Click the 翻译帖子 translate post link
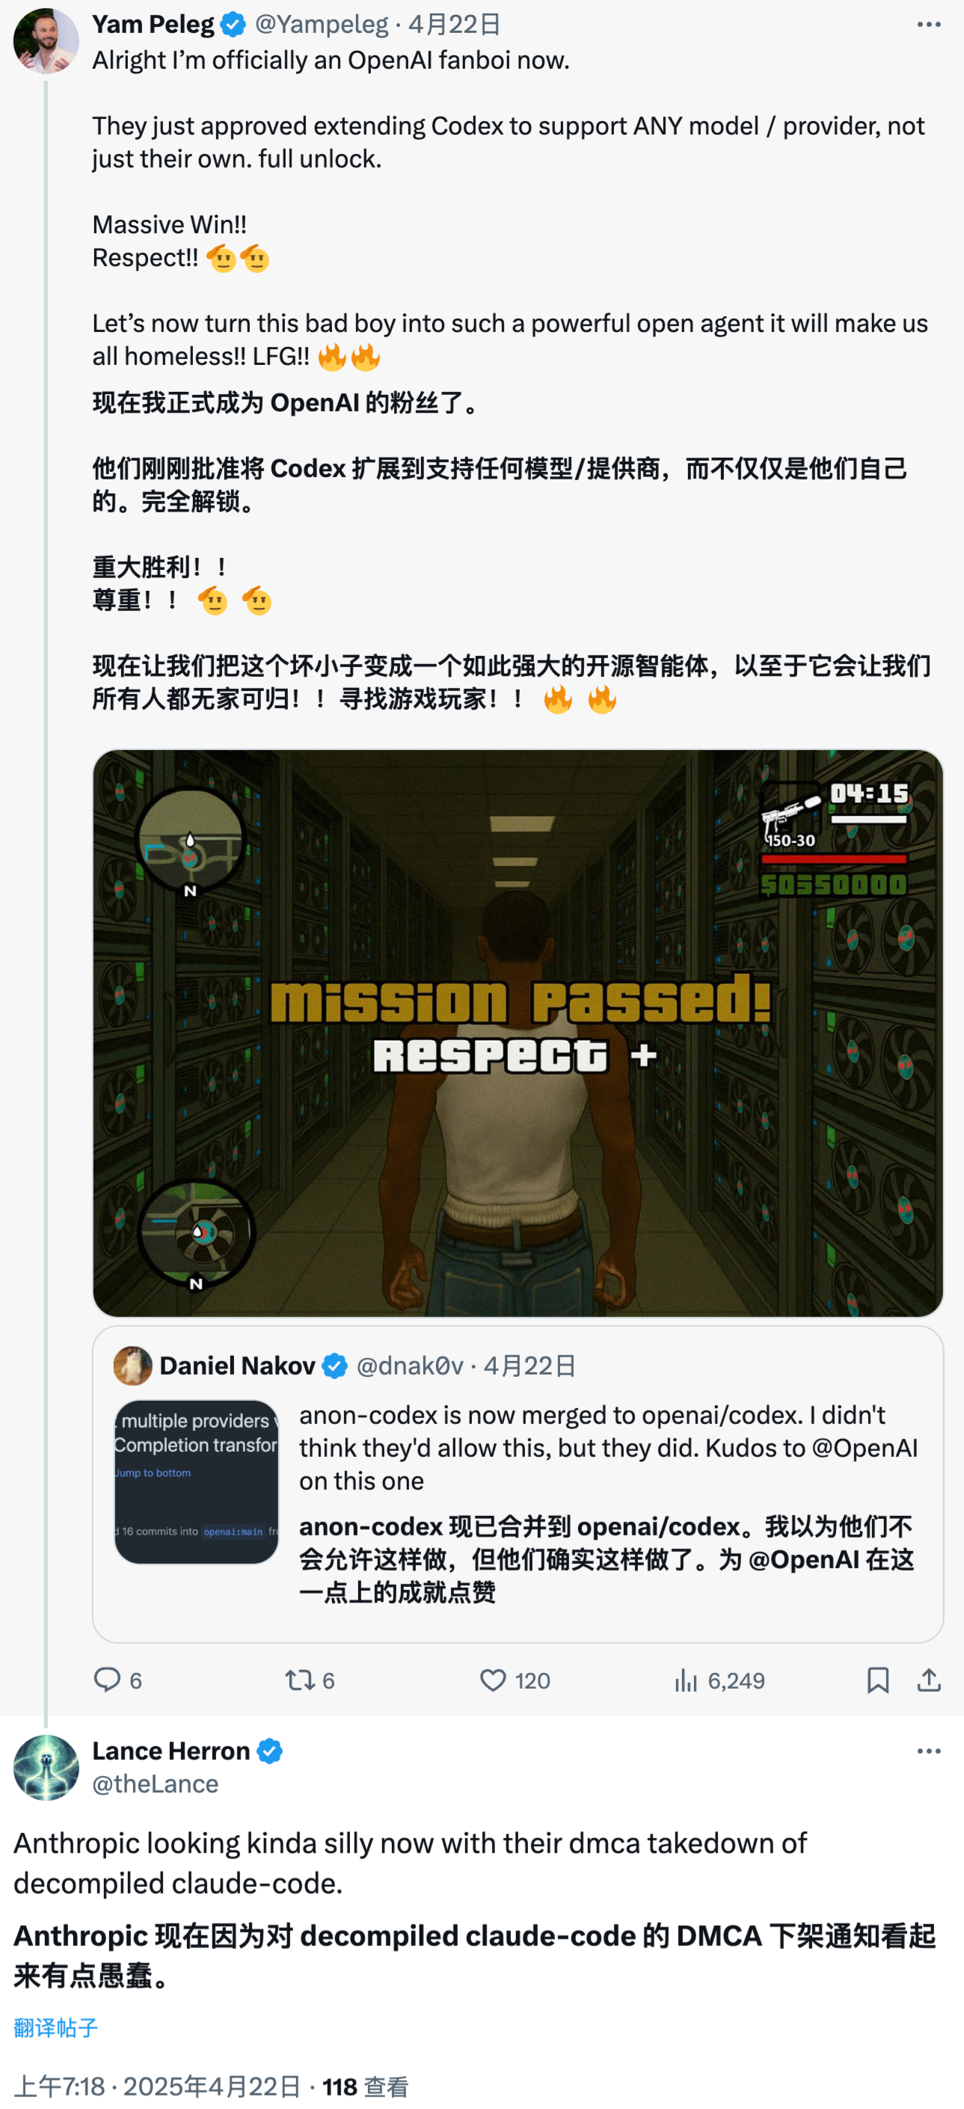The width and height of the screenshot is (964, 2109). pos(55,2027)
